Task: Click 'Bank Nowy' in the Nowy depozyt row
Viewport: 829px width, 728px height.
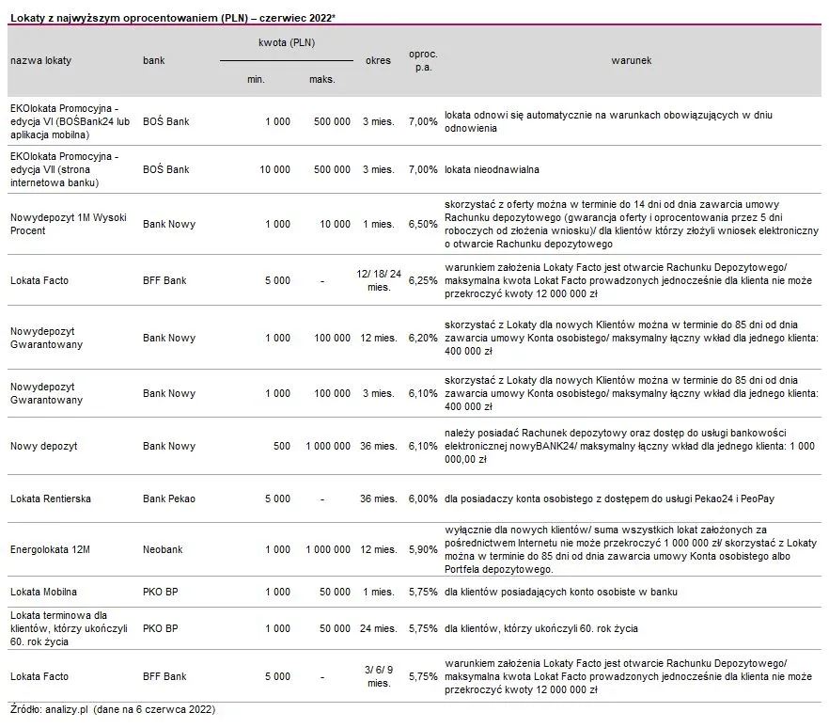Action: click(169, 446)
